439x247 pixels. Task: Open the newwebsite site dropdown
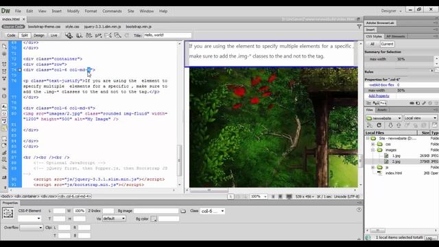383,118
